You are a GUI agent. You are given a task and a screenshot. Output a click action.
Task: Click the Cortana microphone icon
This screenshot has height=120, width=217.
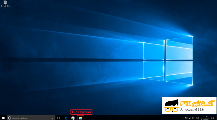coord(52,118)
